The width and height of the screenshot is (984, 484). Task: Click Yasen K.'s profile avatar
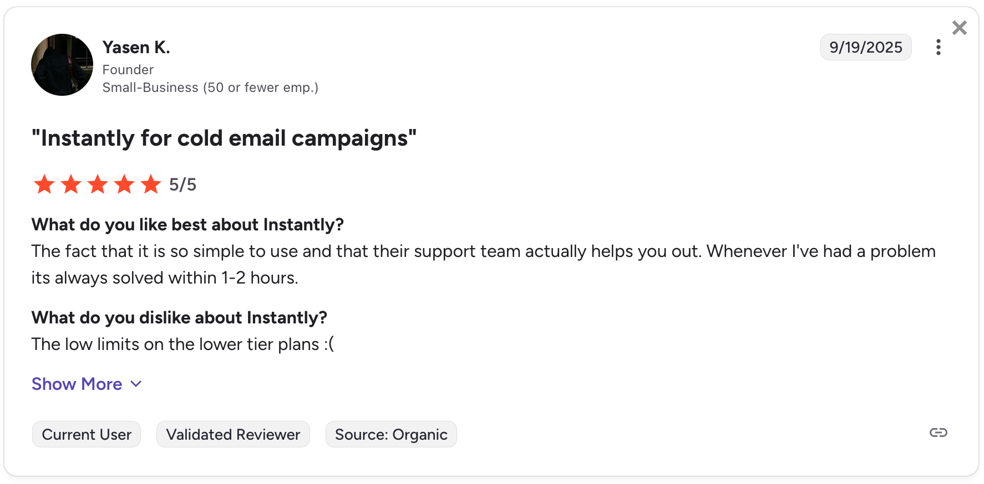[x=62, y=65]
